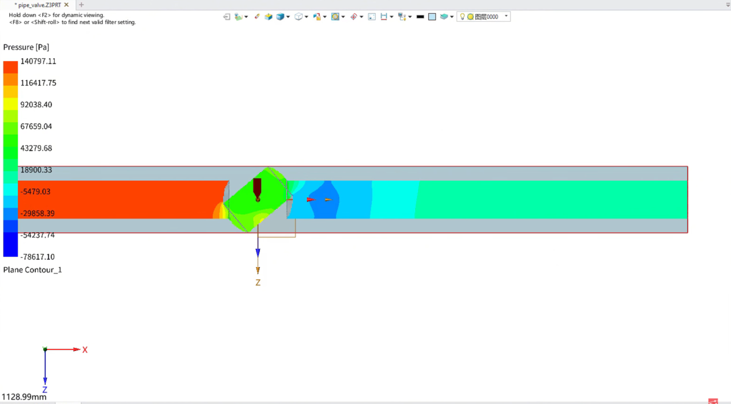The width and height of the screenshot is (731, 404).
Task: Switch to the pipe_valve.Z3PRT tab
Action: tap(39, 5)
